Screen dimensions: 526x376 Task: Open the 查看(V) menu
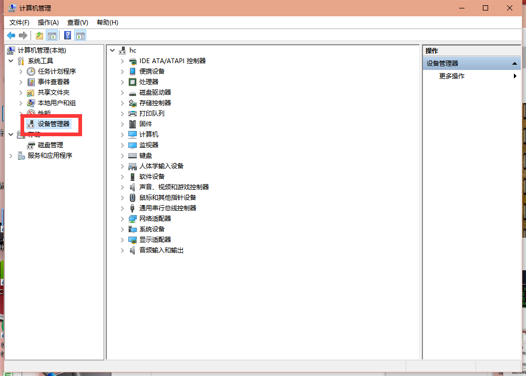[x=77, y=22]
